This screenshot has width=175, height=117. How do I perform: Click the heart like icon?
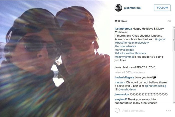pyautogui.click(x=117, y=111)
